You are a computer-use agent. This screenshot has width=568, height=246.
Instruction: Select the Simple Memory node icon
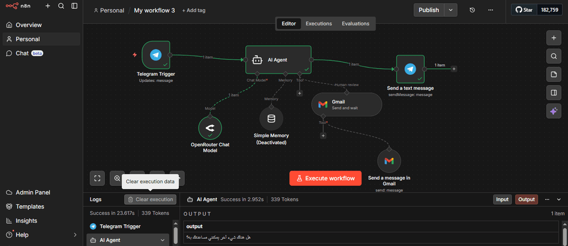pos(271,119)
